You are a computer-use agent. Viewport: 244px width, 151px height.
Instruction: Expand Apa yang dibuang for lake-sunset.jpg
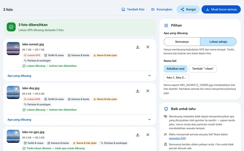(80, 76)
